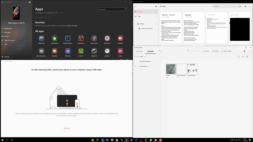Open File Explorer from the taskbar

point(93,140)
